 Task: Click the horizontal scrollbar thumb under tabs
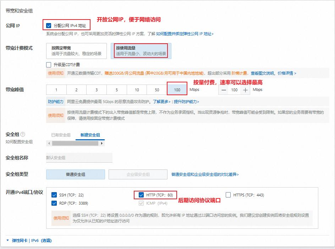[x=75, y=143]
